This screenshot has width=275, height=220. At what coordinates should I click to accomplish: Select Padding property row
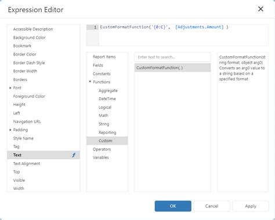[x=44, y=130]
